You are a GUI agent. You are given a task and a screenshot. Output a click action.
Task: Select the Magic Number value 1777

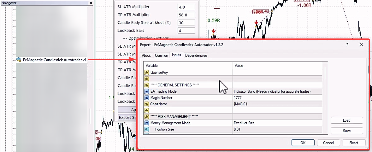coord(277,98)
